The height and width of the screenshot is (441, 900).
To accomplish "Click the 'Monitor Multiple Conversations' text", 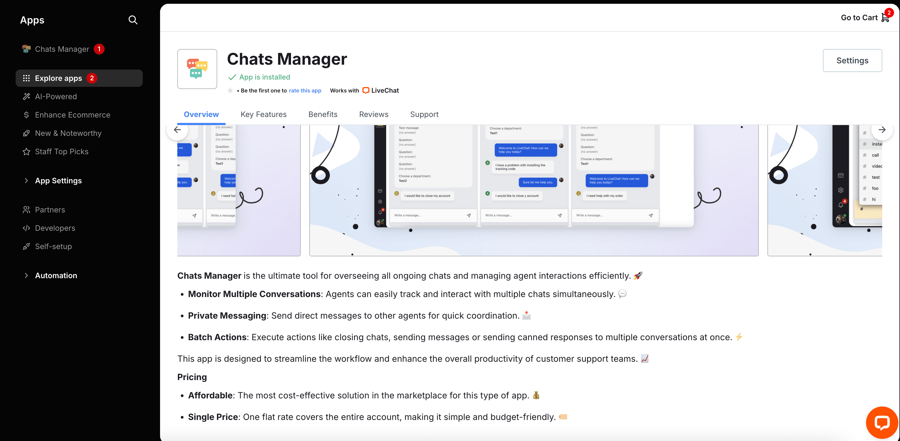I will [x=254, y=294].
